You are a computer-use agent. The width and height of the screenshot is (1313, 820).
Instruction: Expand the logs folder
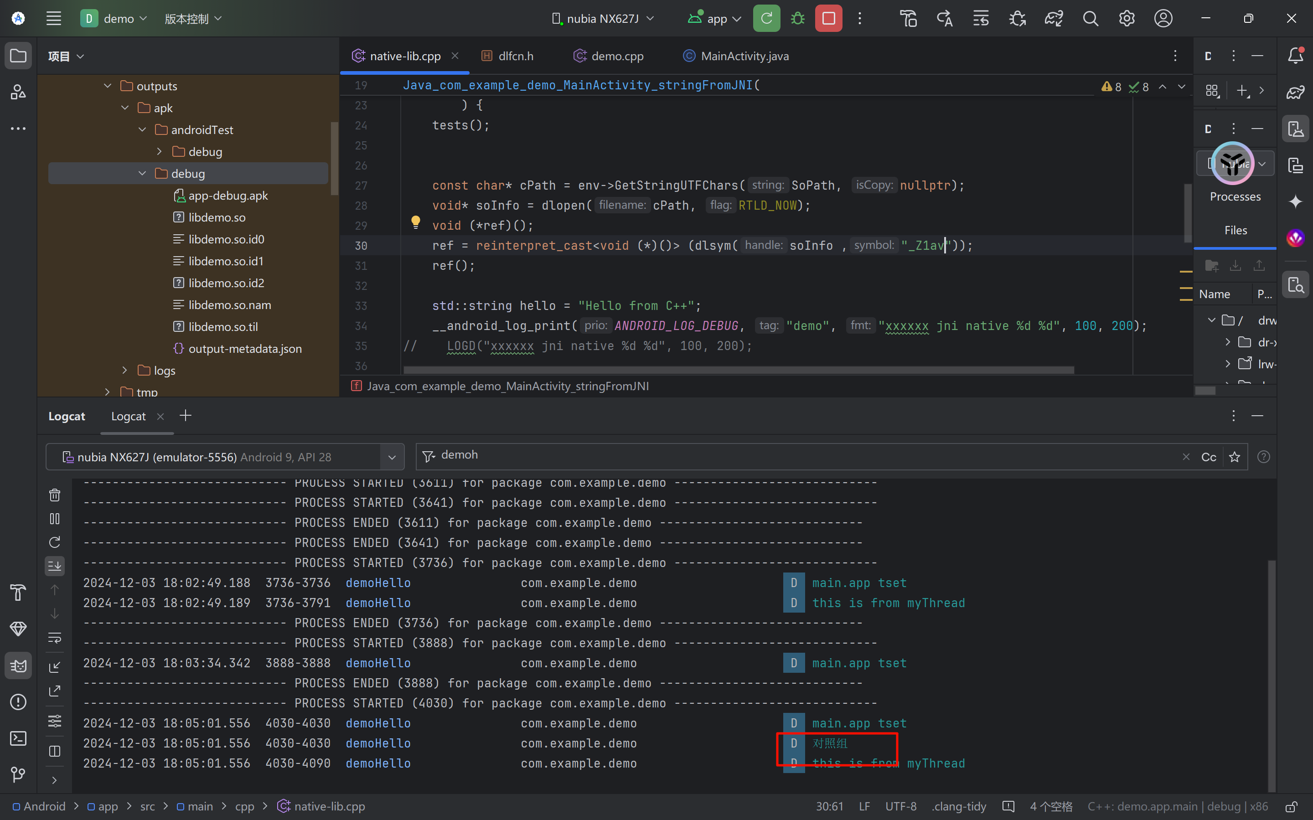point(125,370)
